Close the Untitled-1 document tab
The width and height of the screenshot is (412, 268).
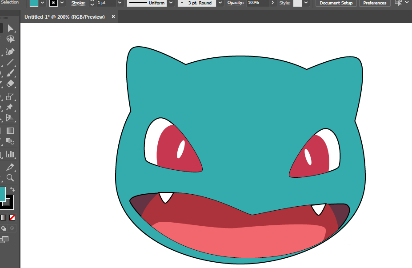tap(113, 16)
